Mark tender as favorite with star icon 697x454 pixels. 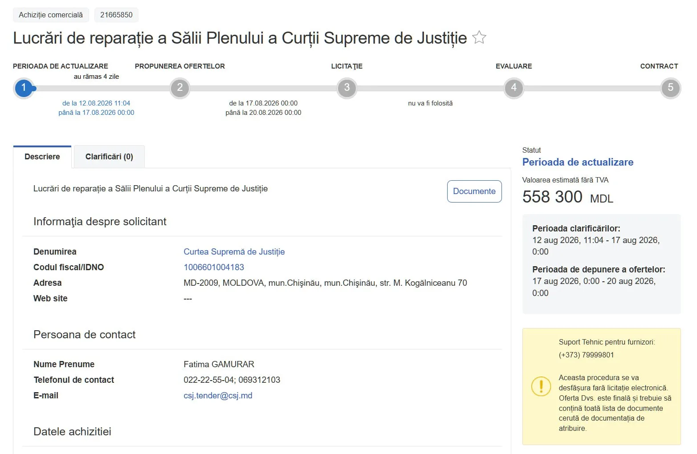479,37
